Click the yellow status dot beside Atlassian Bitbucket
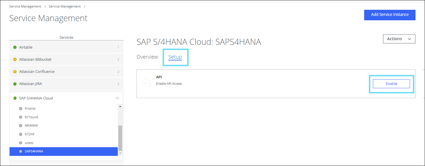The image size is (425, 166). point(15,59)
